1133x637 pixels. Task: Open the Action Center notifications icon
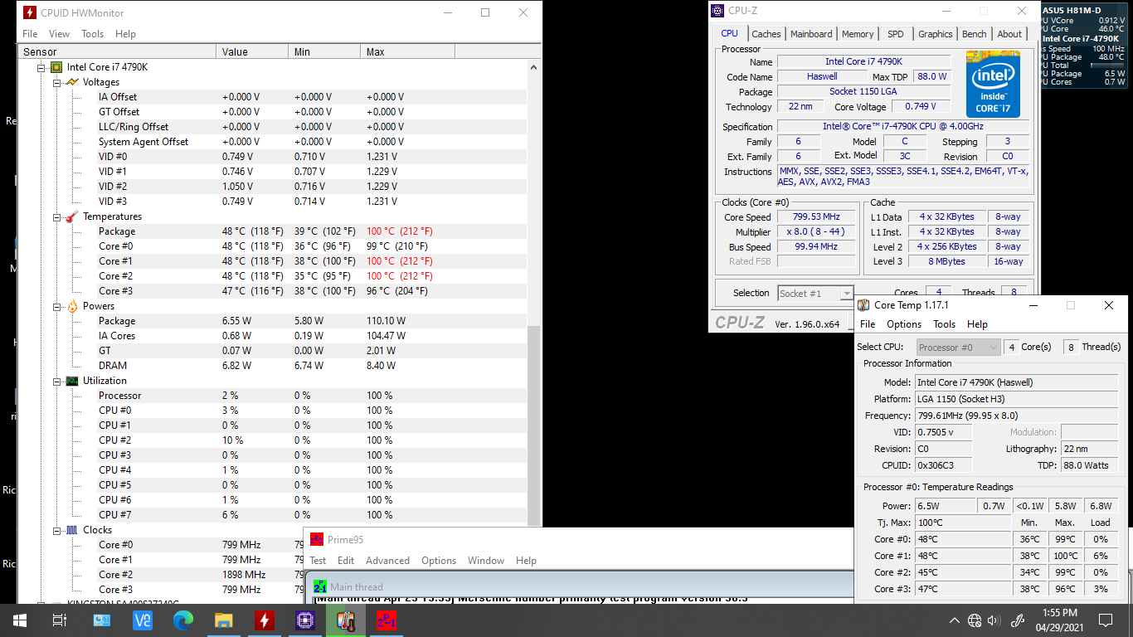coord(1105,620)
